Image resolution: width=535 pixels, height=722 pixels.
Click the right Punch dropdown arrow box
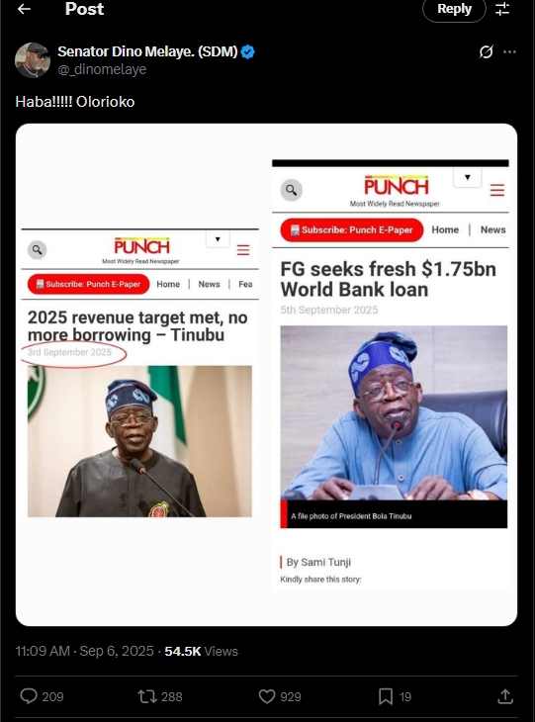(x=468, y=177)
